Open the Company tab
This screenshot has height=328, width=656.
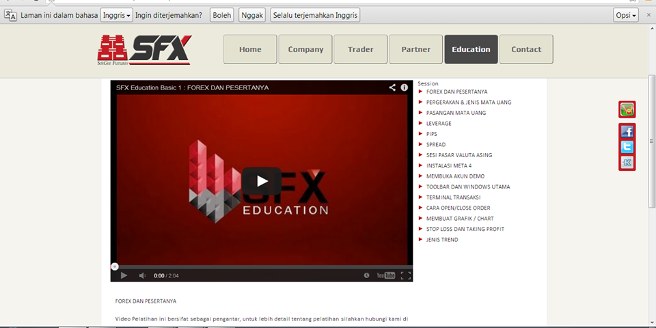click(x=305, y=49)
